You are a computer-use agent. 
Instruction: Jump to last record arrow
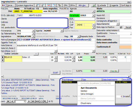point(33,101)
